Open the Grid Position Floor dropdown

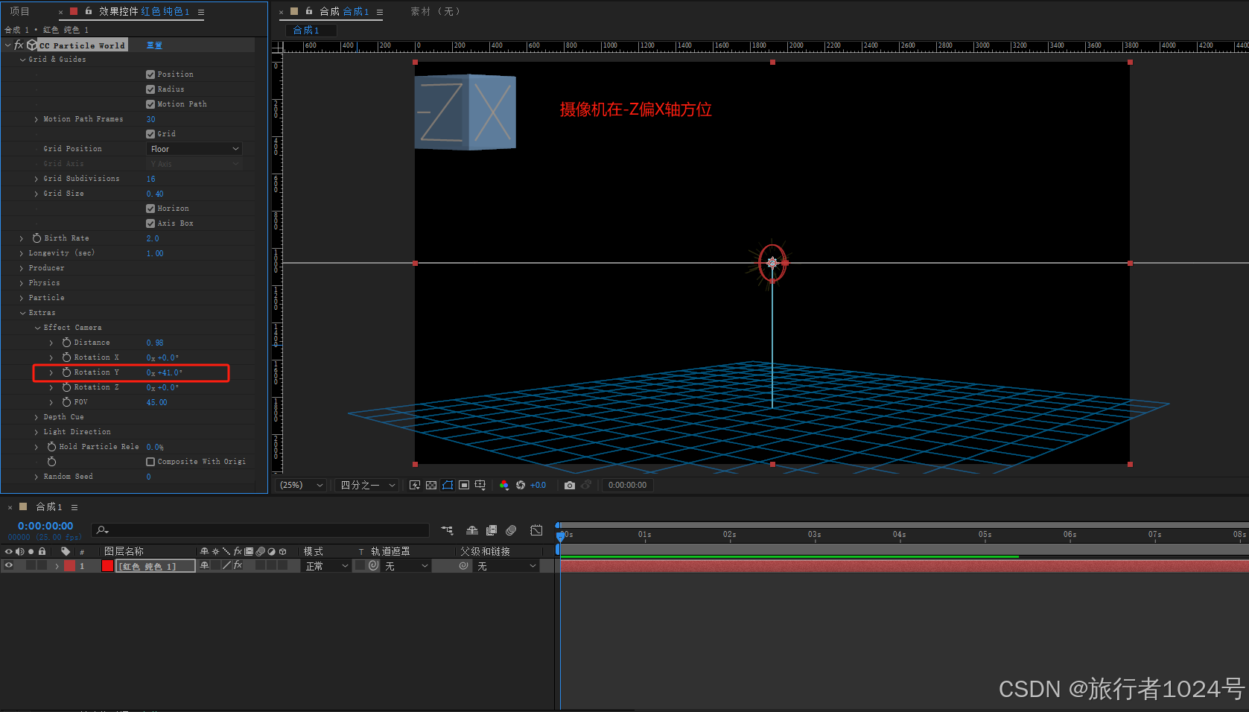tap(194, 149)
